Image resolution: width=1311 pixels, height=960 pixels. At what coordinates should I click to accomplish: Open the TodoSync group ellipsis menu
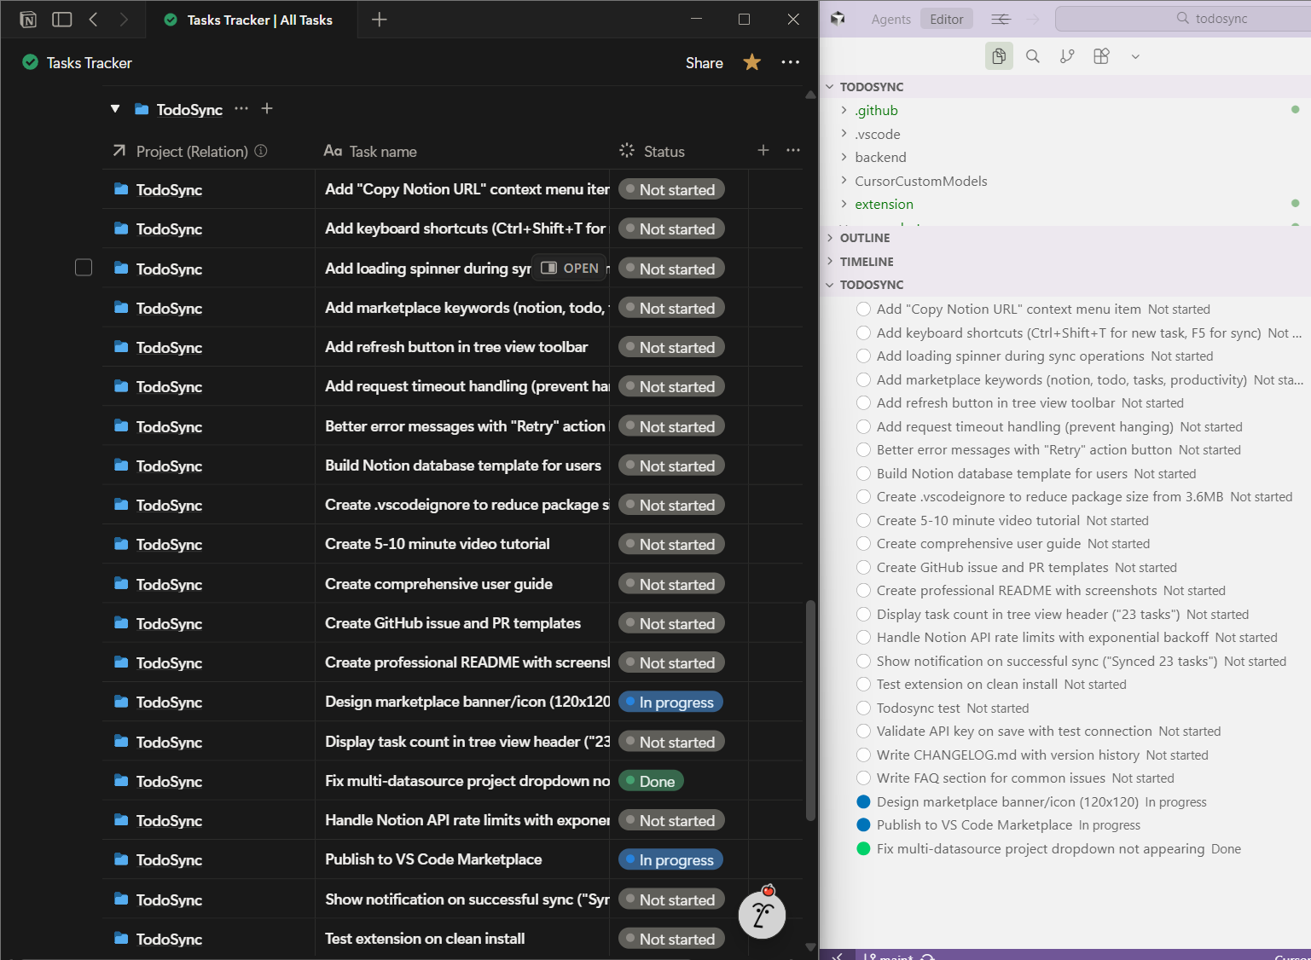(241, 108)
